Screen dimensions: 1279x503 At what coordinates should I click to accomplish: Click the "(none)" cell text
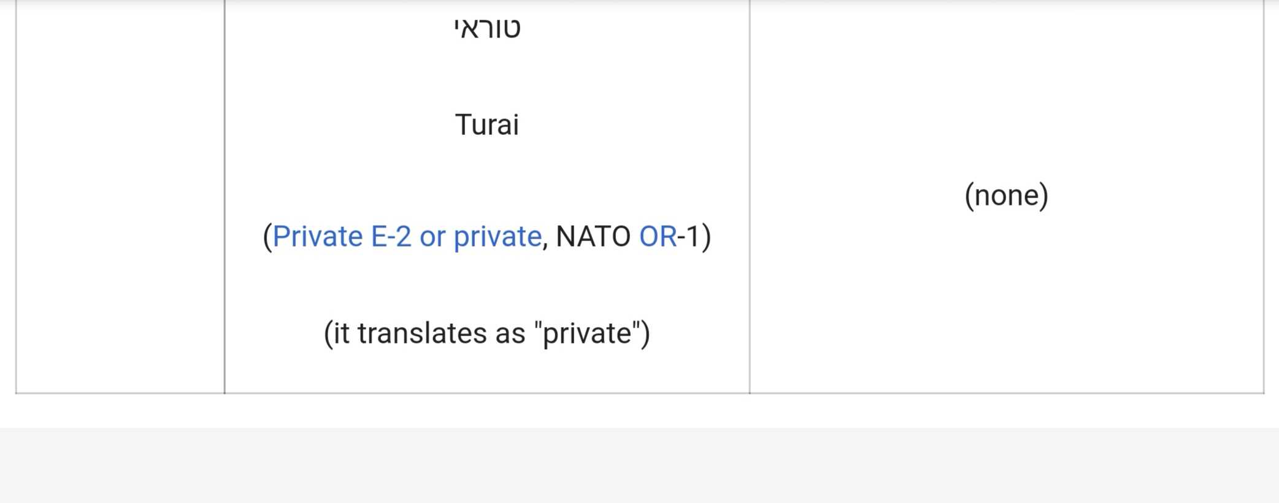tap(1007, 196)
